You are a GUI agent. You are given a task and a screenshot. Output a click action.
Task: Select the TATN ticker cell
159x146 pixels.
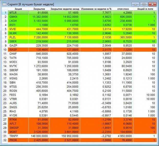pyautogui.click(x=18, y=58)
